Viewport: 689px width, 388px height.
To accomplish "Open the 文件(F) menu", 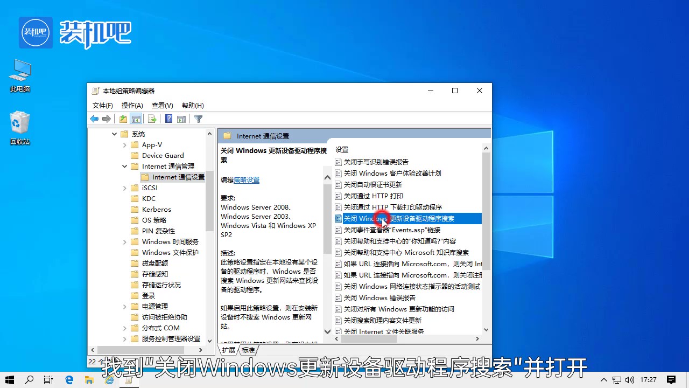I will [102, 105].
